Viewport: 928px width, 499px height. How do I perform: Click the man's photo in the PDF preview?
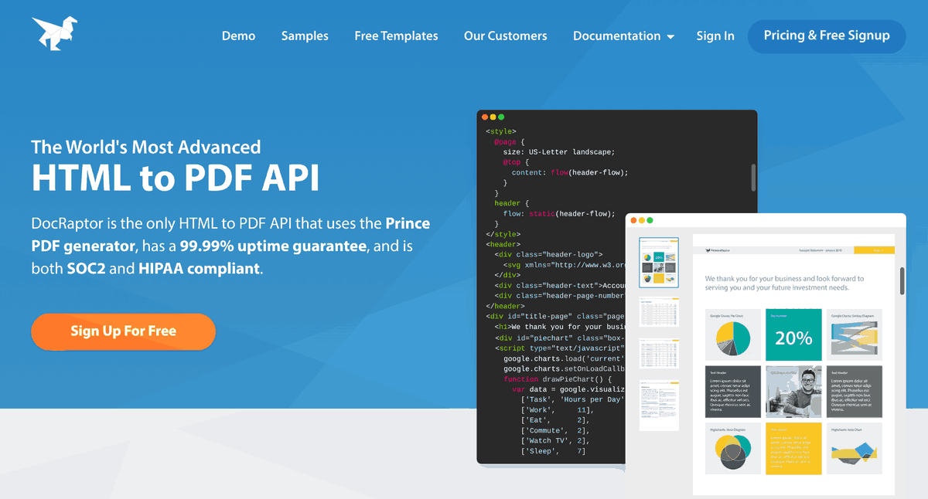click(x=793, y=391)
